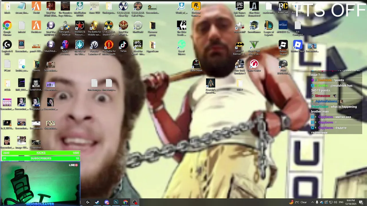Open the Roblox Player shortcut
The width and height of the screenshot is (367, 206).
coord(298,46)
